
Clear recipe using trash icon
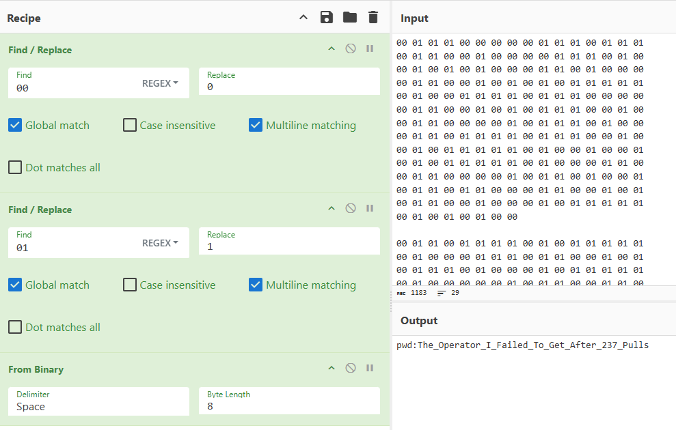[x=373, y=17]
